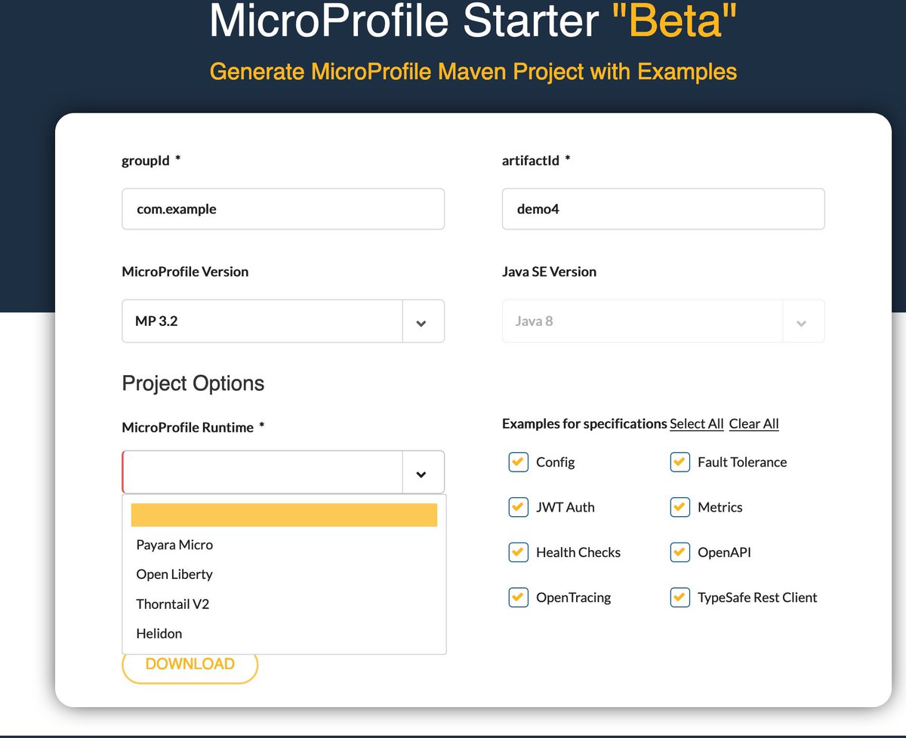Screen dimensions: 906x738
Task: Click the 'Generate MicroProfile Maven Project' subtitle
Action: (473, 72)
